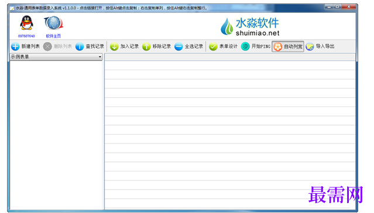Start ping via the 开始PING label
The height and width of the screenshot is (213, 374).
click(x=261, y=46)
